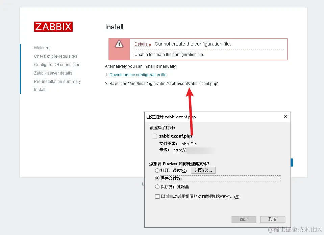
Task: Select Pre-installation summary step
Action: tap(57, 82)
